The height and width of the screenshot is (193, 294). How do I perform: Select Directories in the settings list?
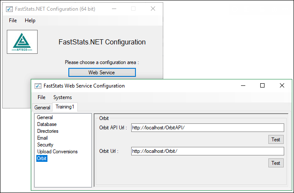(x=47, y=131)
